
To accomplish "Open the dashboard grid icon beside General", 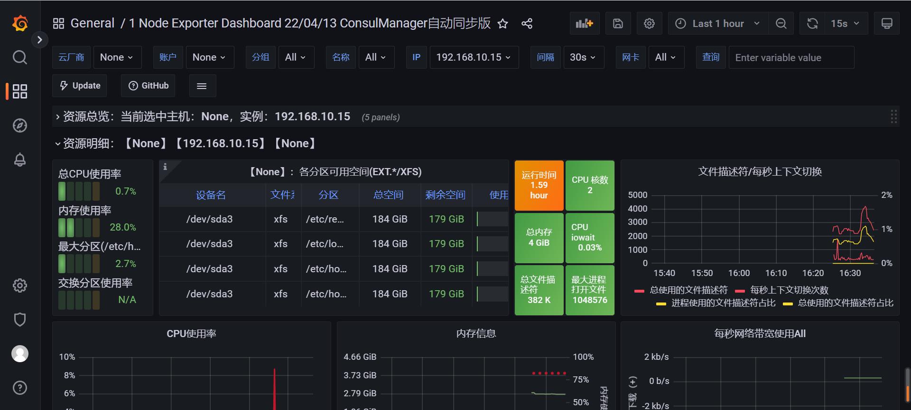I will 58,23.
